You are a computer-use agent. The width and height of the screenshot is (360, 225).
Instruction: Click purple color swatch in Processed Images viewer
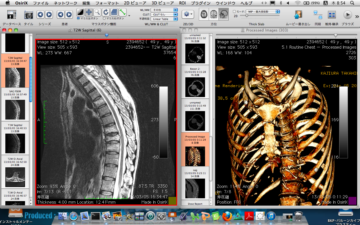(352, 201)
